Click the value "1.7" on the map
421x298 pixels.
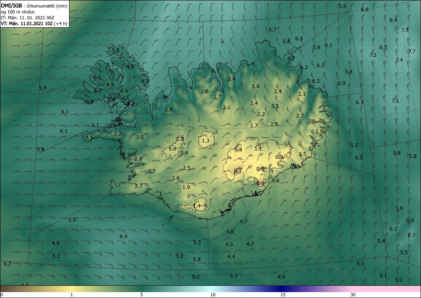click(x=254, y=125)
